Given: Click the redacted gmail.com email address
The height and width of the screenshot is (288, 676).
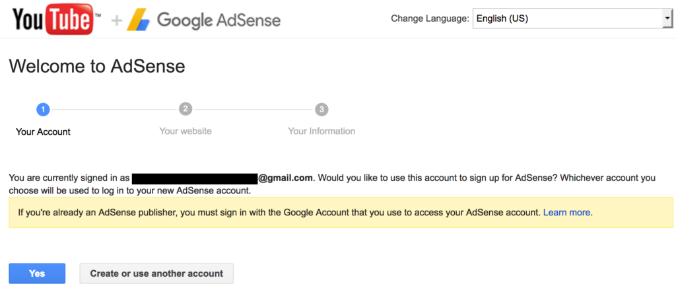Looking at the screenshot, I should (x=222, y=178).
